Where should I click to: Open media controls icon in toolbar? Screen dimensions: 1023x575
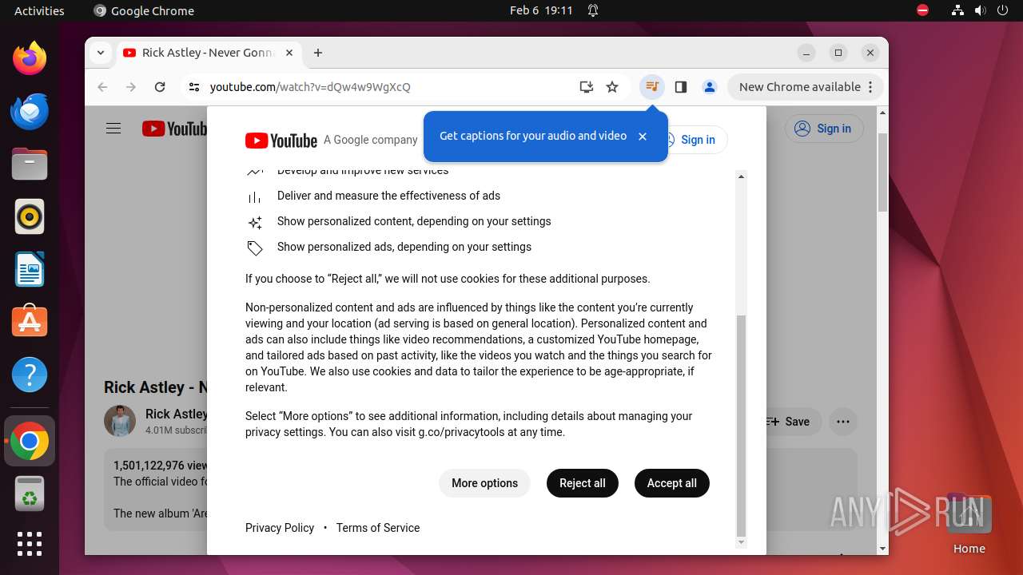[652, 87]
